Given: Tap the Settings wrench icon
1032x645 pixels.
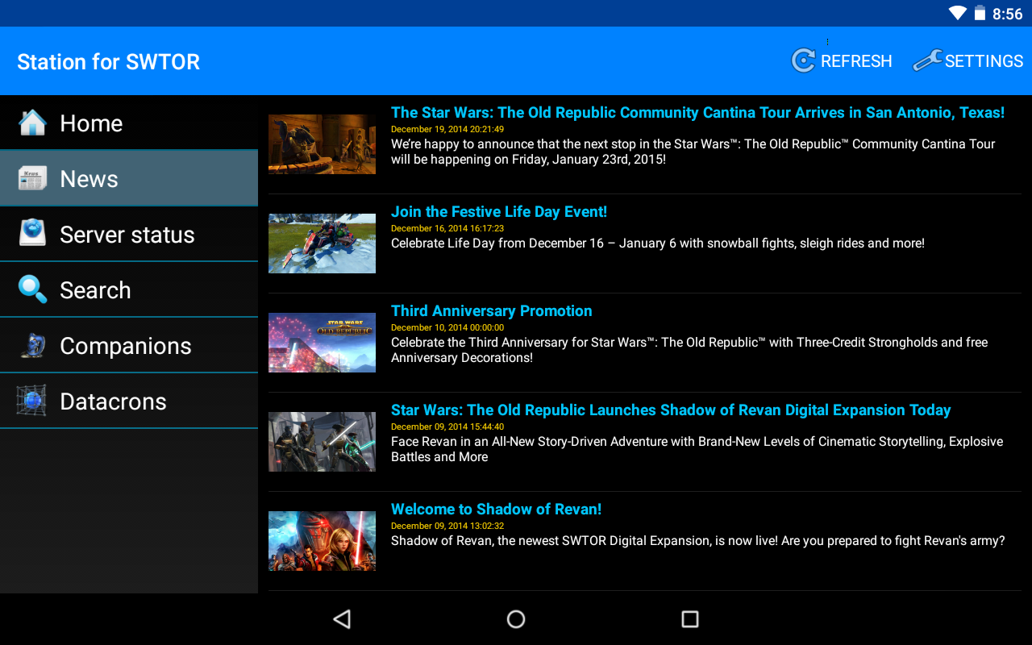Looking at the screenshot, I should [927, 60].
